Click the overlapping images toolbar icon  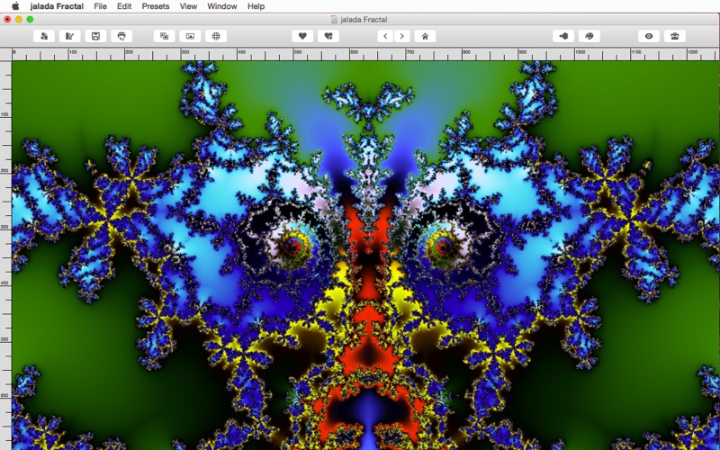[164, 36]
